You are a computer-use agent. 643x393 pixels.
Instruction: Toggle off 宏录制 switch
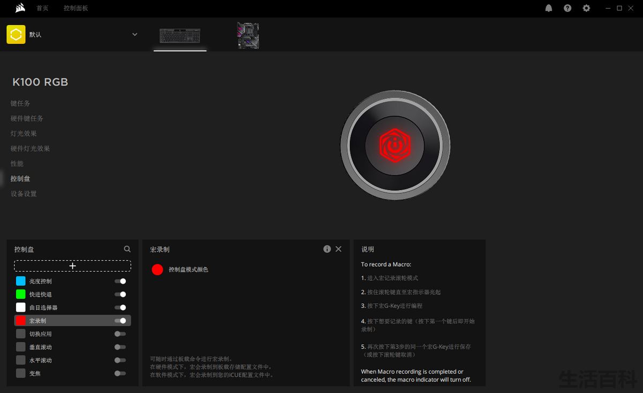(x=120, y=321)
